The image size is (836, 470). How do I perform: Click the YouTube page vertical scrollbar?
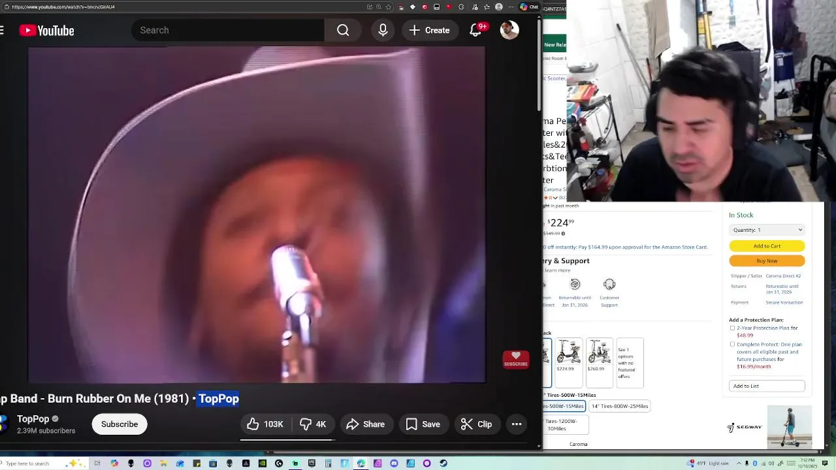click(x=539, y=65)
